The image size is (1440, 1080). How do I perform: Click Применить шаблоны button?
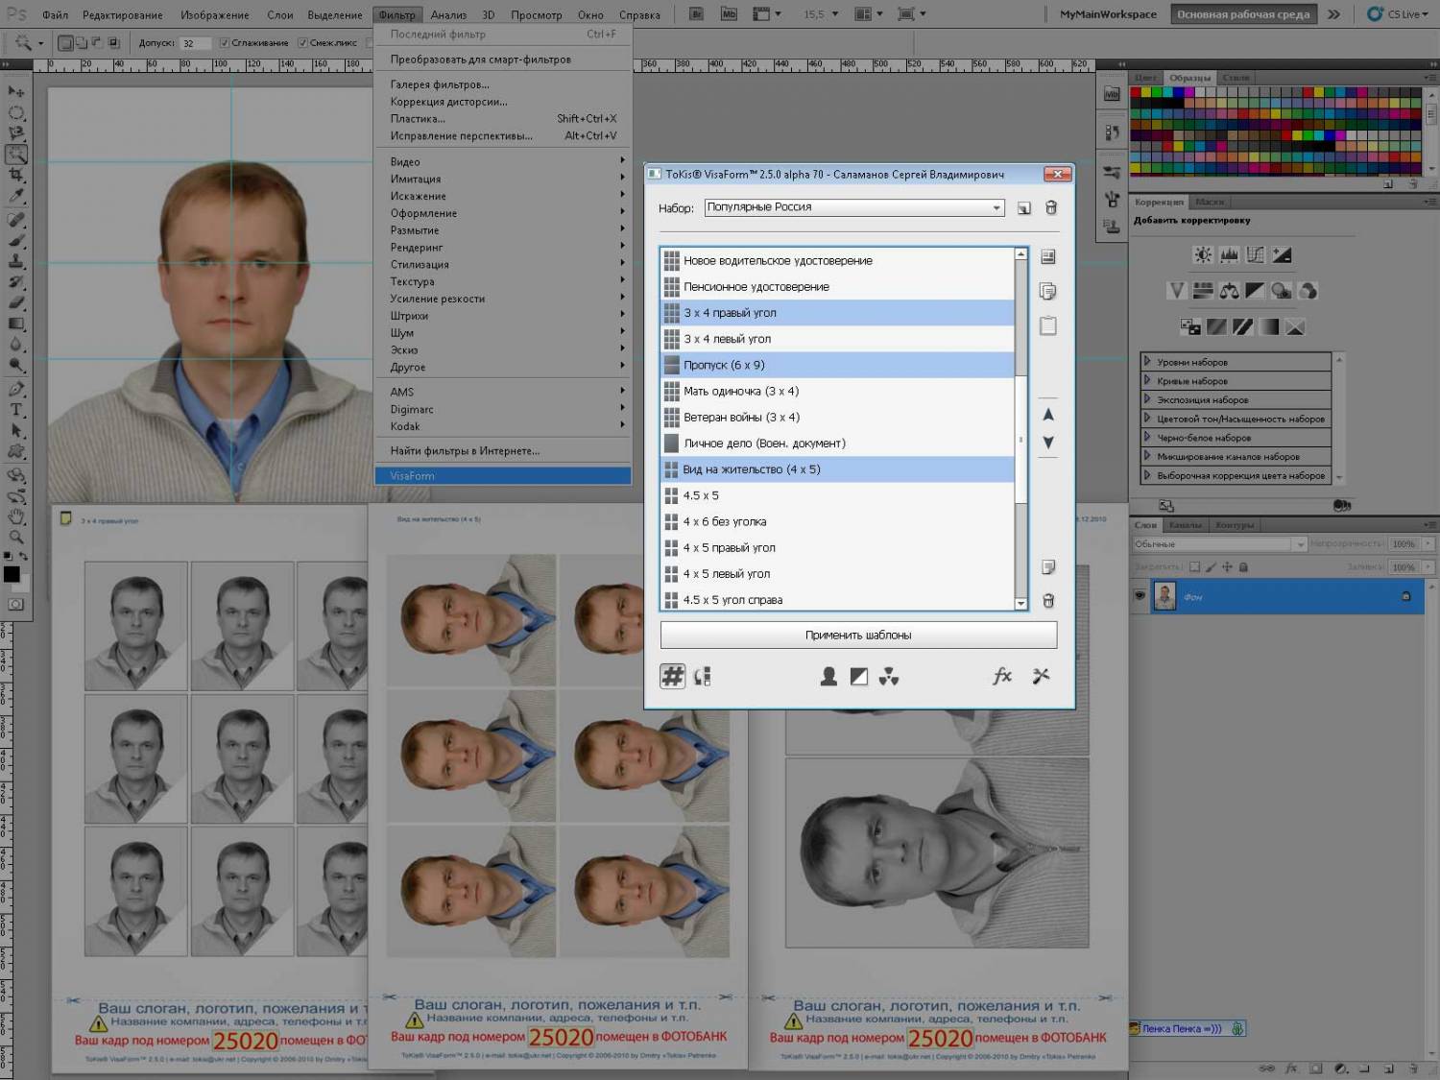pyautogui.click(x=858, y=635)
